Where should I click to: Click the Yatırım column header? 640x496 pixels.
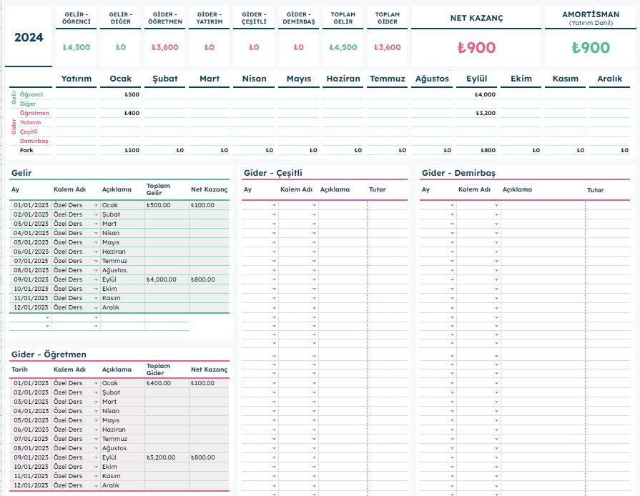pyautogui.click(x=77, y=79)
